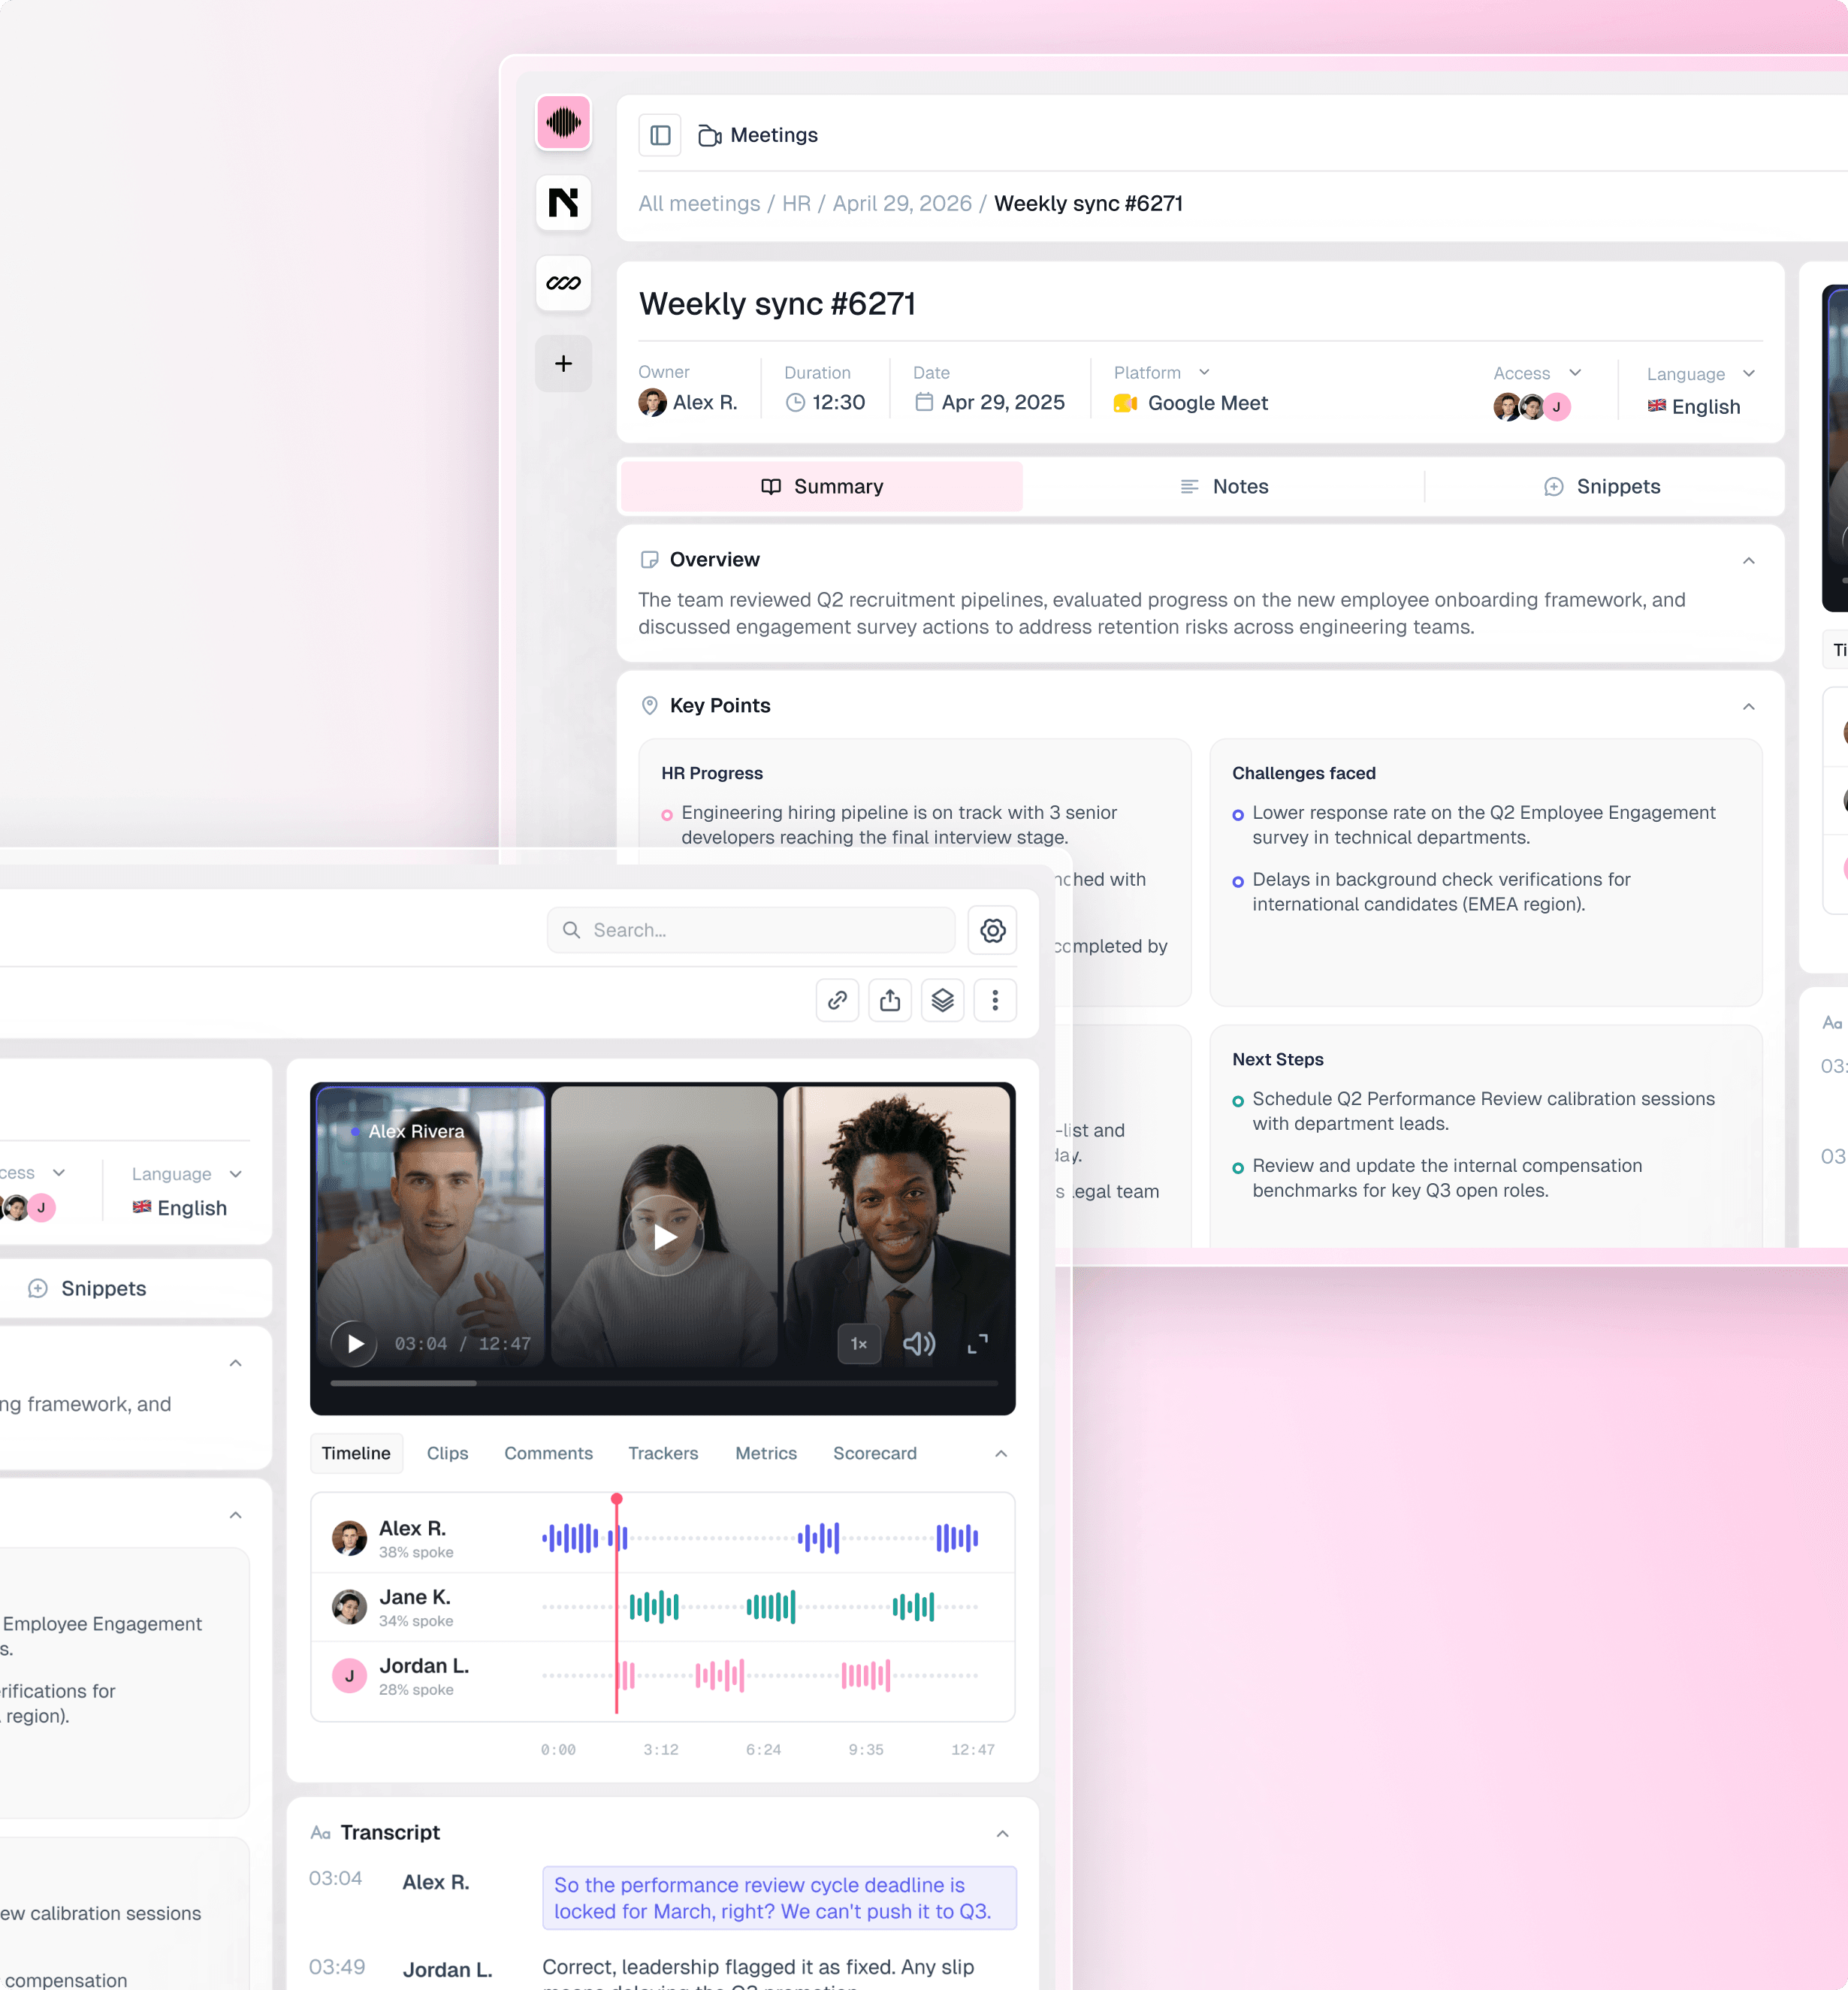Viewport: 1848px width, 1990px height.
Task: Open settings gear next to search
Action: 992,930
